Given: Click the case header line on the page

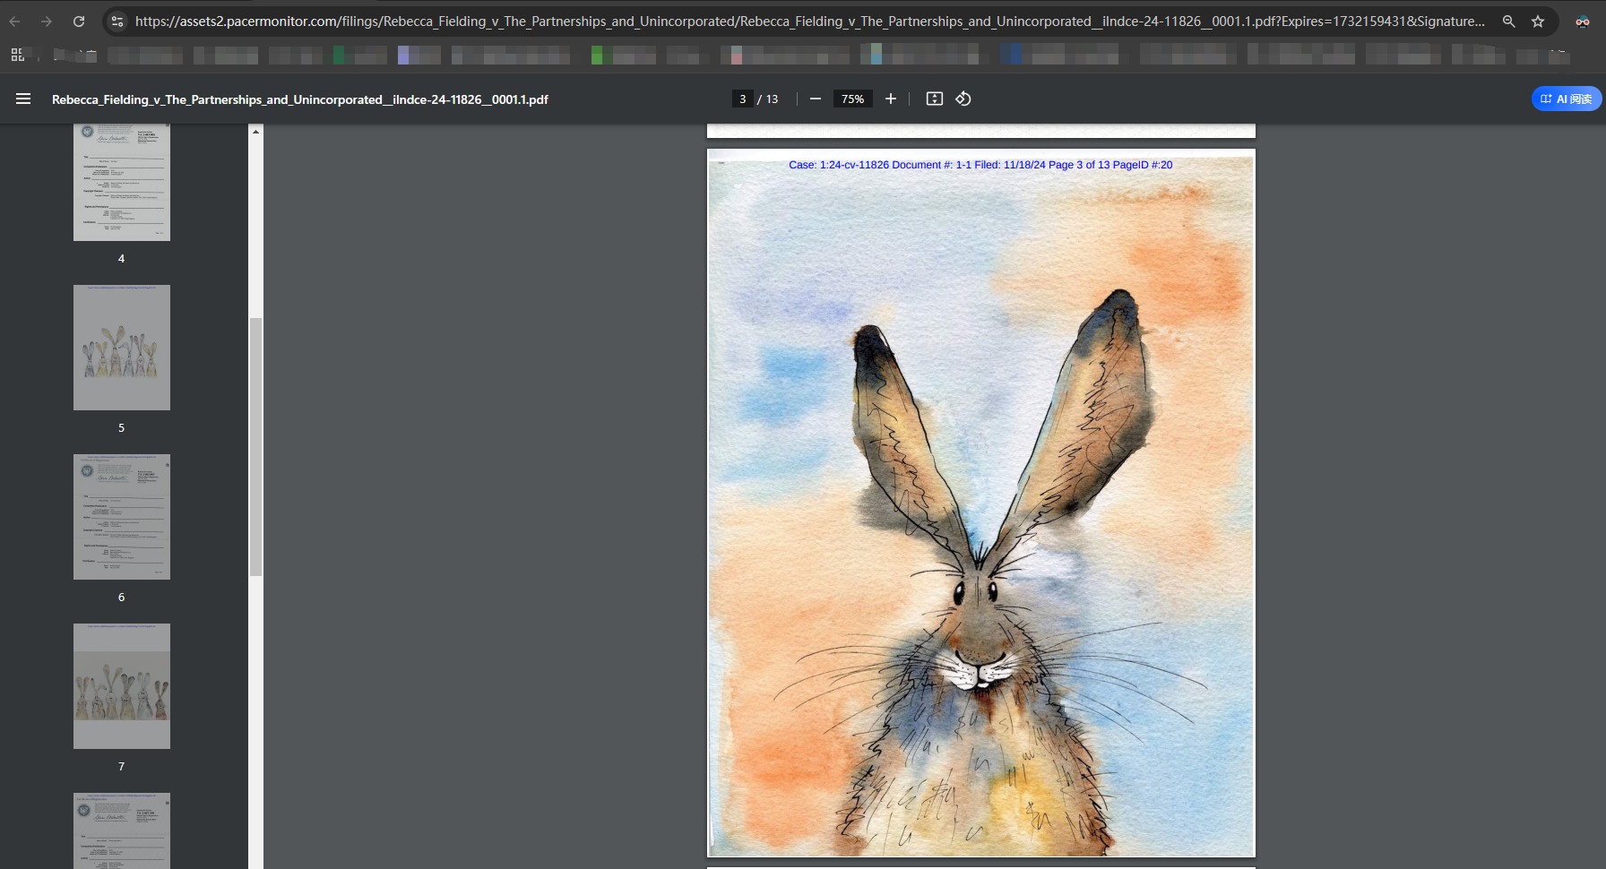Looking at the screenshot, I should click(x=980, y=165).
